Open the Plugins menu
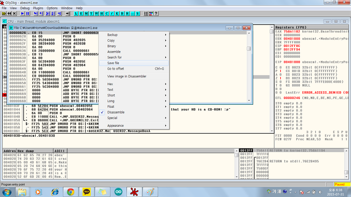Screen dimensions: 351x197 pos(38,8)
